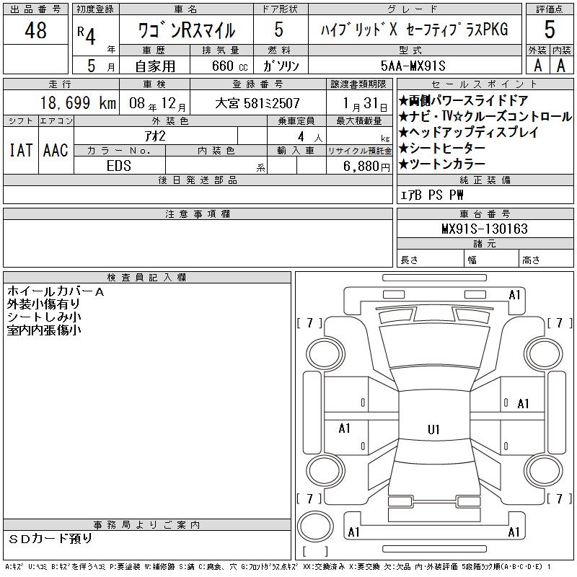Click the lot number 48
Image resolution: width=577 pixels, height=577 pixels.
35,30
